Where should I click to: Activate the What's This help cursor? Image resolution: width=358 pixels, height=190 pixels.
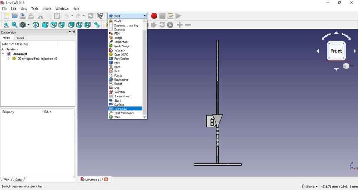point(100,16)
